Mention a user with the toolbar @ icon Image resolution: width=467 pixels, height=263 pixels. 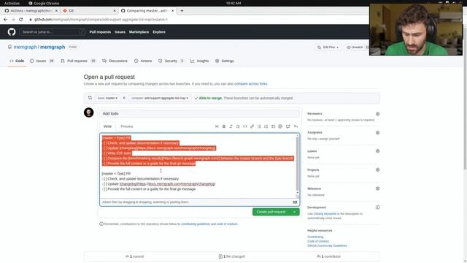click(x=280, y=126)
